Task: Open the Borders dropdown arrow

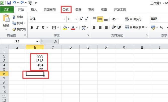Action: [58, 28]
